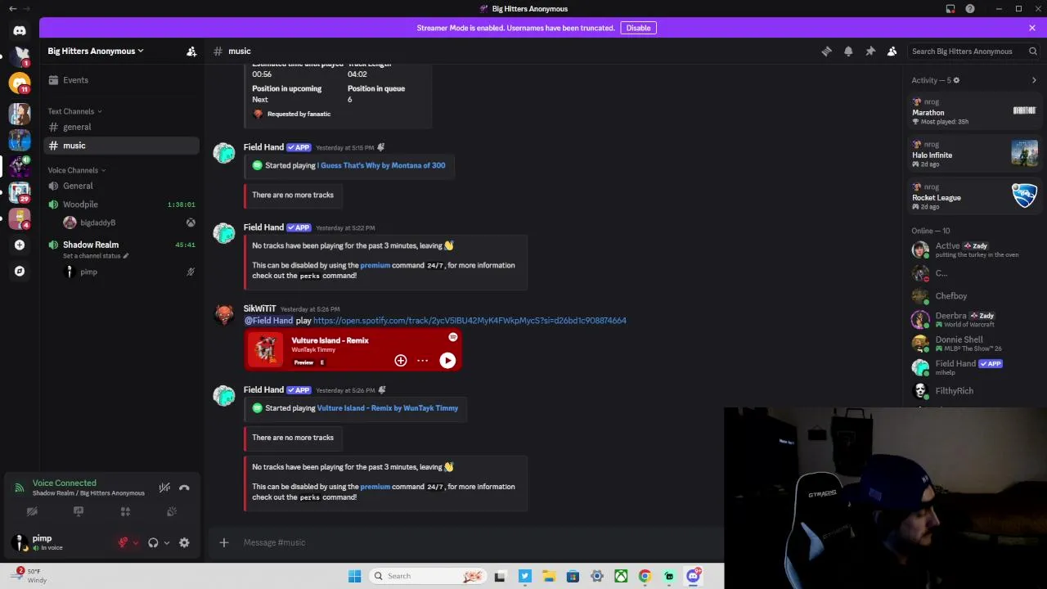Disable Streamer Mode button in banner
The width and height of the screenshot is (1047, 589).
638,28
